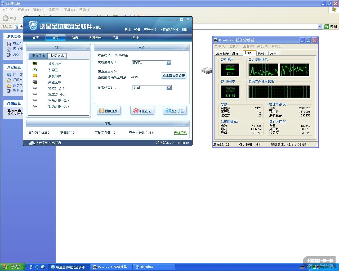
Task: Open the Explorer address bar dropdown arrow
Action: click(320, 26)
